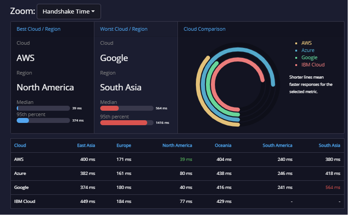The height and width of the screenshot is (215, 348).
Task: Open the Handshake Time zoom dropdown
Action: pos(69,12)
